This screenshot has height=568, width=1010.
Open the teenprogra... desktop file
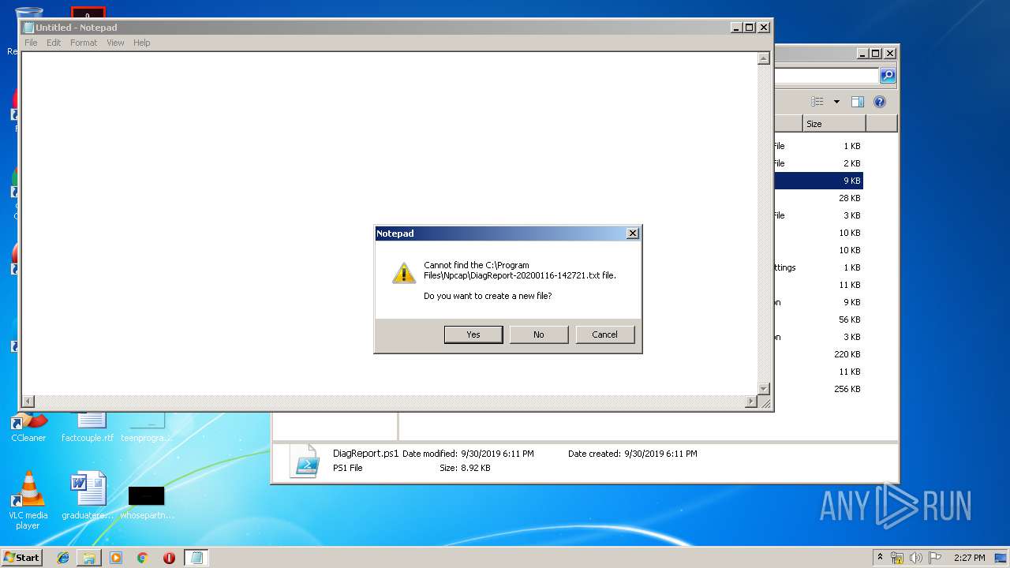[147, 427]
